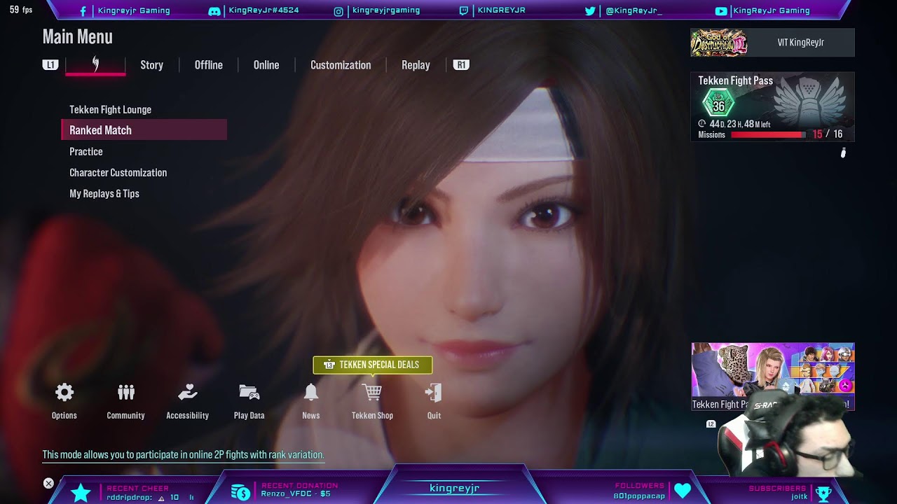Switch to the Online tab
Image resolution: width=897 pixels, height=504 pixels.
pyautogui.click(x=266, y=65)
